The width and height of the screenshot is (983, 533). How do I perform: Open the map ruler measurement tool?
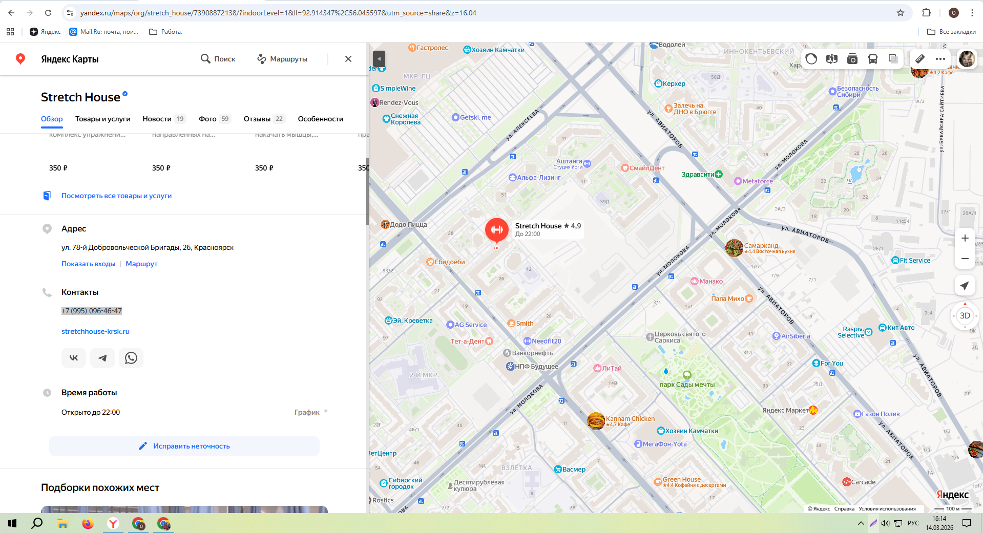tap(920, 59)
